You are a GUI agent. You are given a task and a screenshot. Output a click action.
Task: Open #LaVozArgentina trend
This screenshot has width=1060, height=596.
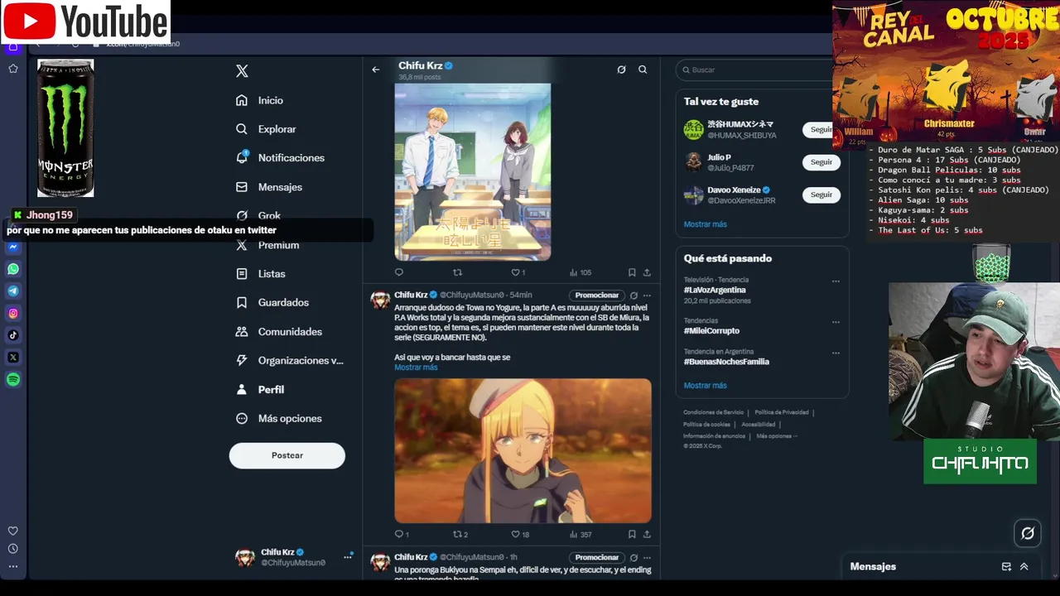click(715, 291)
